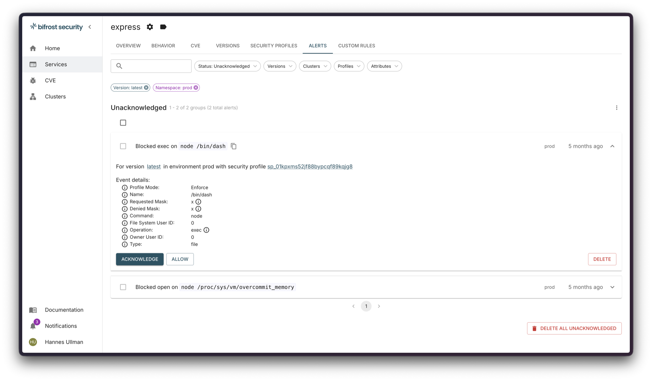Switch to the Behavior tab

pyautogui.click(x=163, y=46)
